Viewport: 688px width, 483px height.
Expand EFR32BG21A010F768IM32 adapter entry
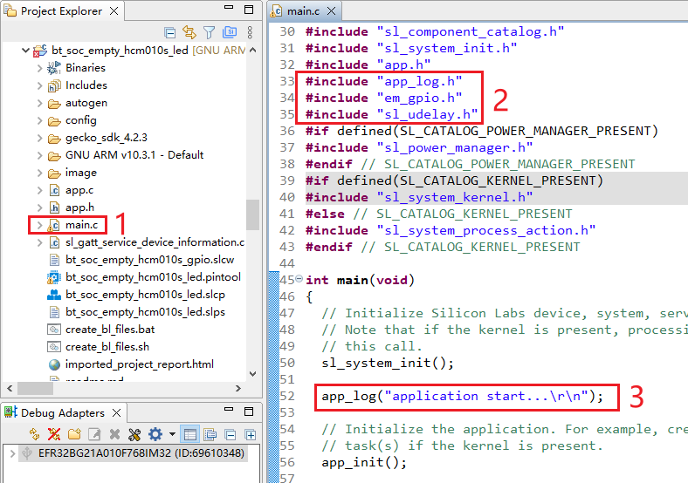tap(12, 454)
